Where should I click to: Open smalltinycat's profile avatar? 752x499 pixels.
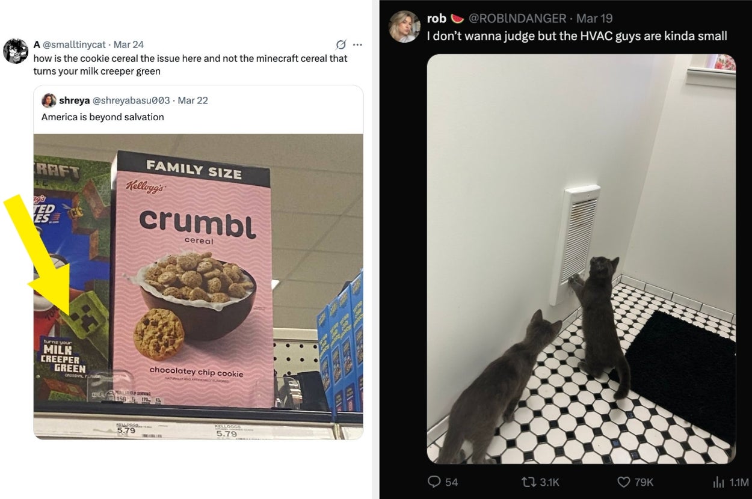[16, 51]
